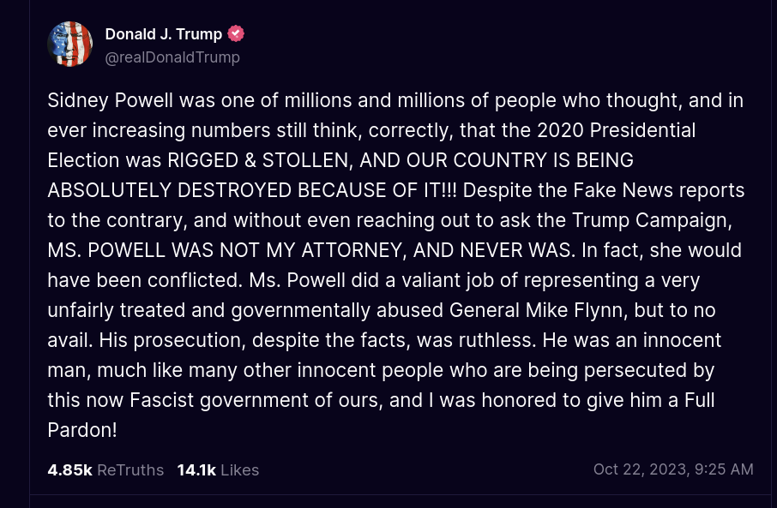Click the final word "Pardon!"
Viewport: 777px width, 508px height.
point(82,430)
